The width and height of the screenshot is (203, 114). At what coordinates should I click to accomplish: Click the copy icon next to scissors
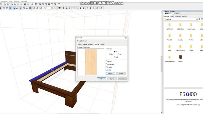15,4
